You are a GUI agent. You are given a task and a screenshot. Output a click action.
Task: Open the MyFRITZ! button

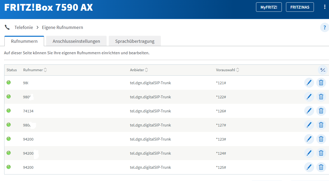[x=269, y=7]
